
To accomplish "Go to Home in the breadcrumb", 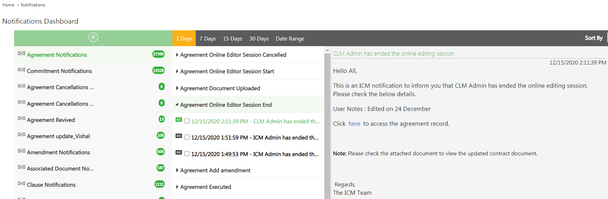I will pos(8,5).
